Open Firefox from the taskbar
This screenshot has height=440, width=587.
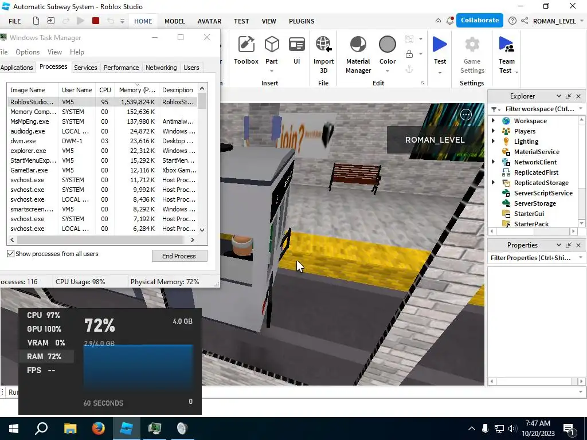(99, 429)
